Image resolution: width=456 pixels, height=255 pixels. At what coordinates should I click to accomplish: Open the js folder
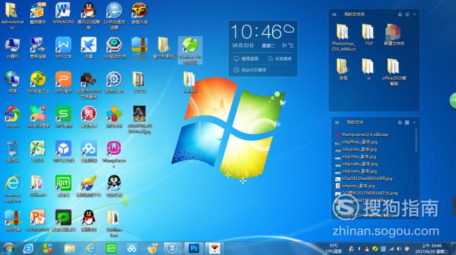(368, 69)
